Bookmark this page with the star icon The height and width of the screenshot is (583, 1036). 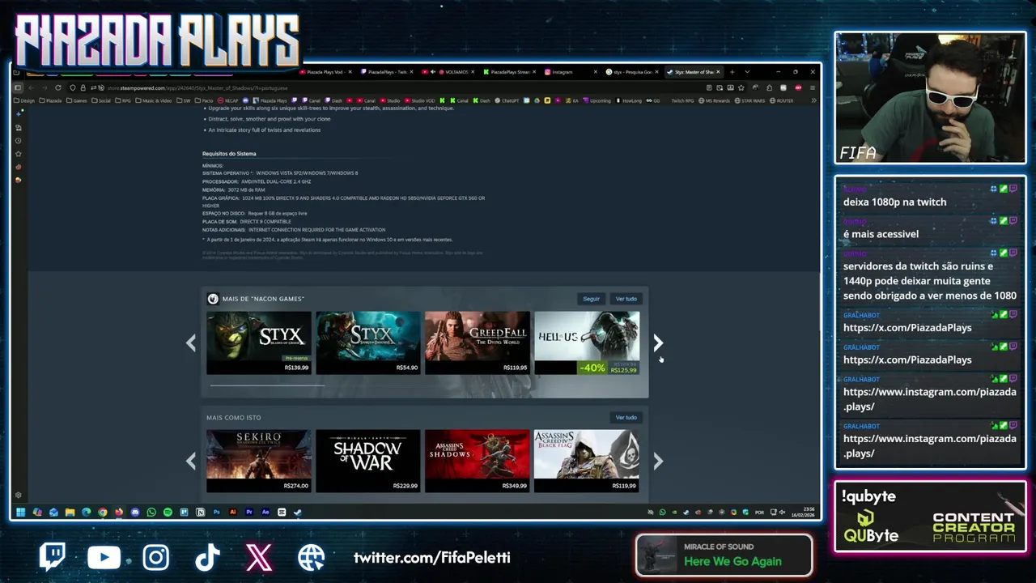tap(741, 87)
